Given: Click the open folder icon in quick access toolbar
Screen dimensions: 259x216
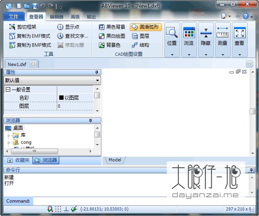Looking at the screenshot, I should point(27,6).
